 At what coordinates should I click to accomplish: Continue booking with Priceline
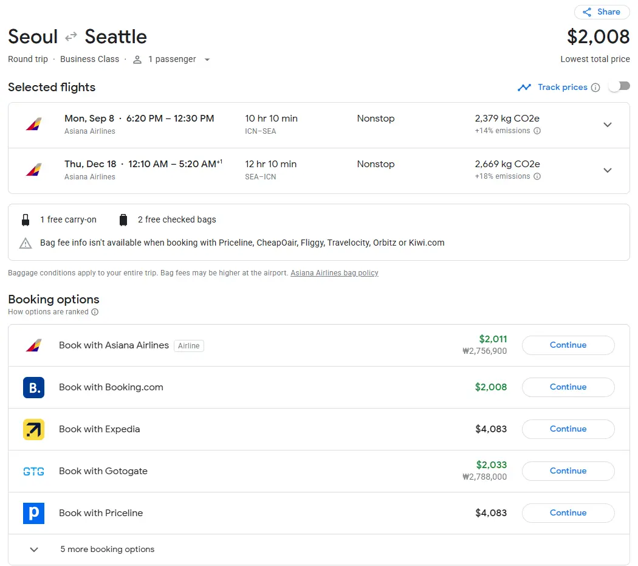click(568, 513)
